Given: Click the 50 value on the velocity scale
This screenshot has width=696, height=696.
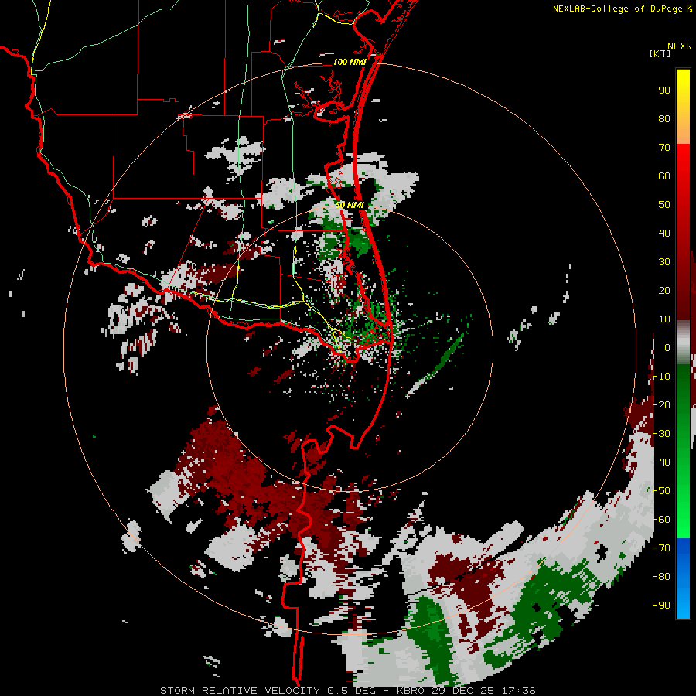Looking at the screenshot, I should click(x=664, y=205).
